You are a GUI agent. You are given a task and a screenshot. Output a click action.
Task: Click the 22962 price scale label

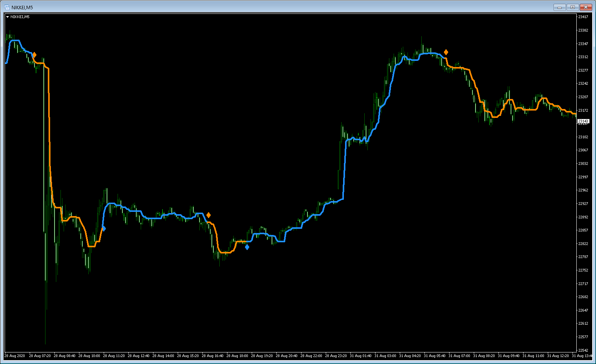tap(583, 190)
